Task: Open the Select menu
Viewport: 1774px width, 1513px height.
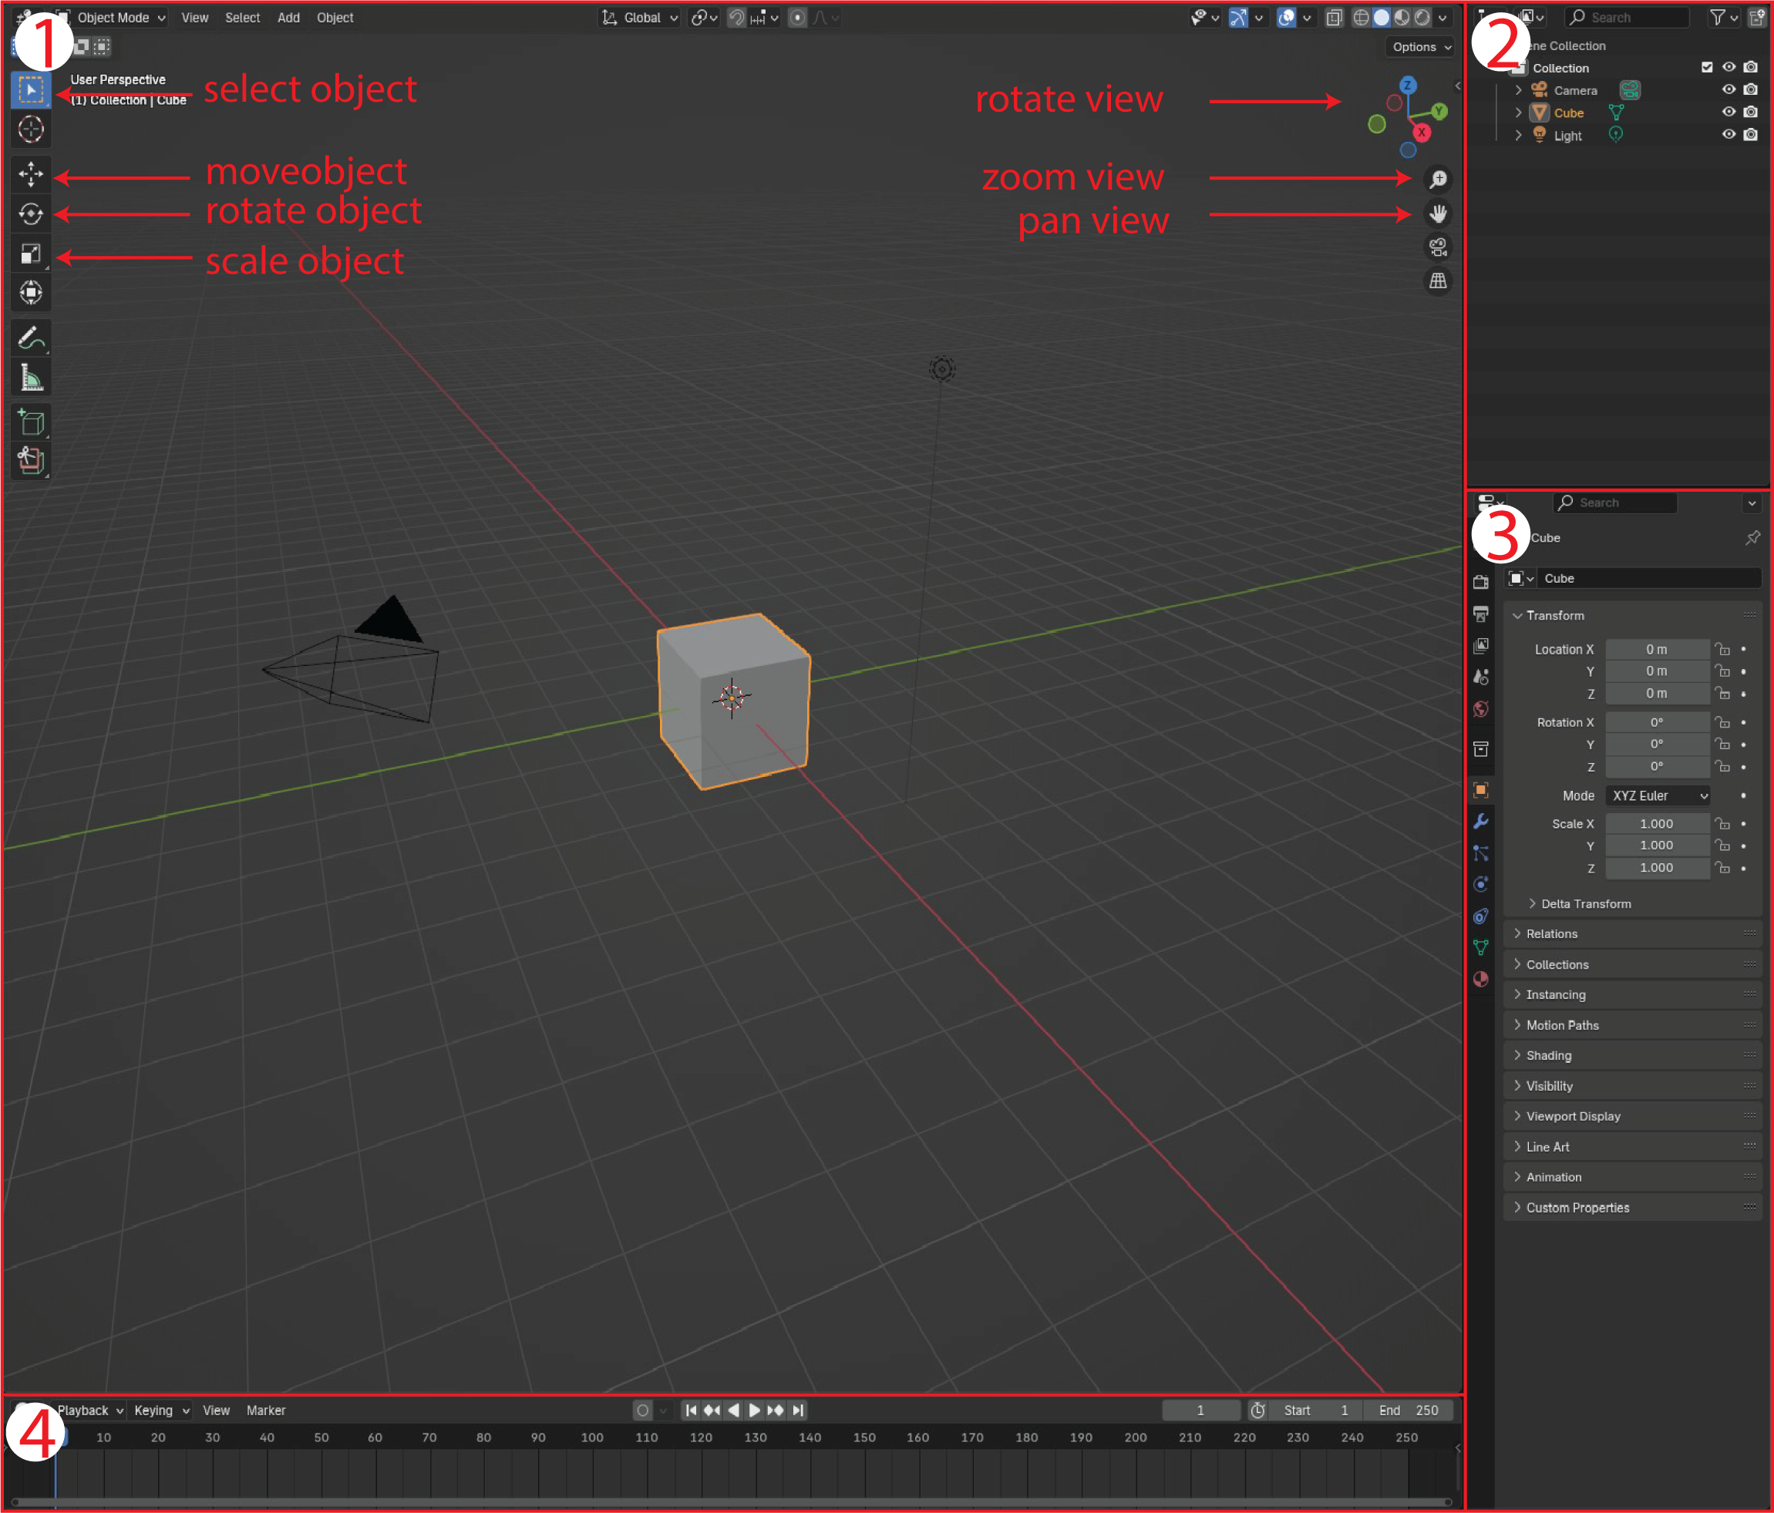Action: 242,18
